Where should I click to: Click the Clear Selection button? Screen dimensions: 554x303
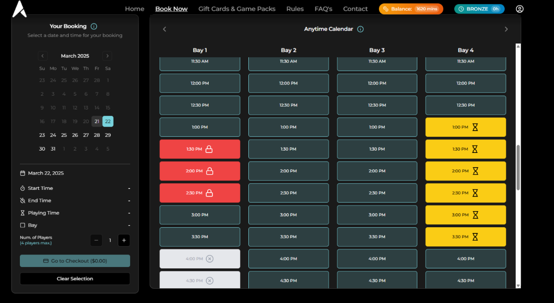tap(75, 279)
